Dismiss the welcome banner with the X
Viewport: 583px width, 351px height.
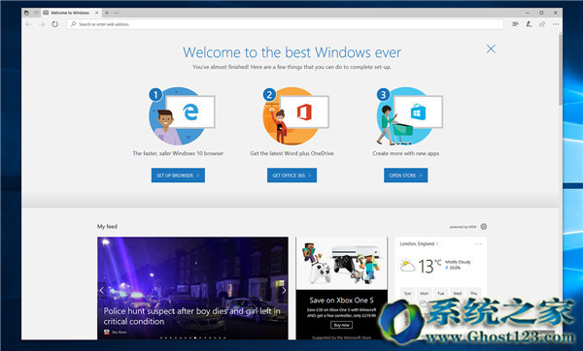tap(491, 49)
